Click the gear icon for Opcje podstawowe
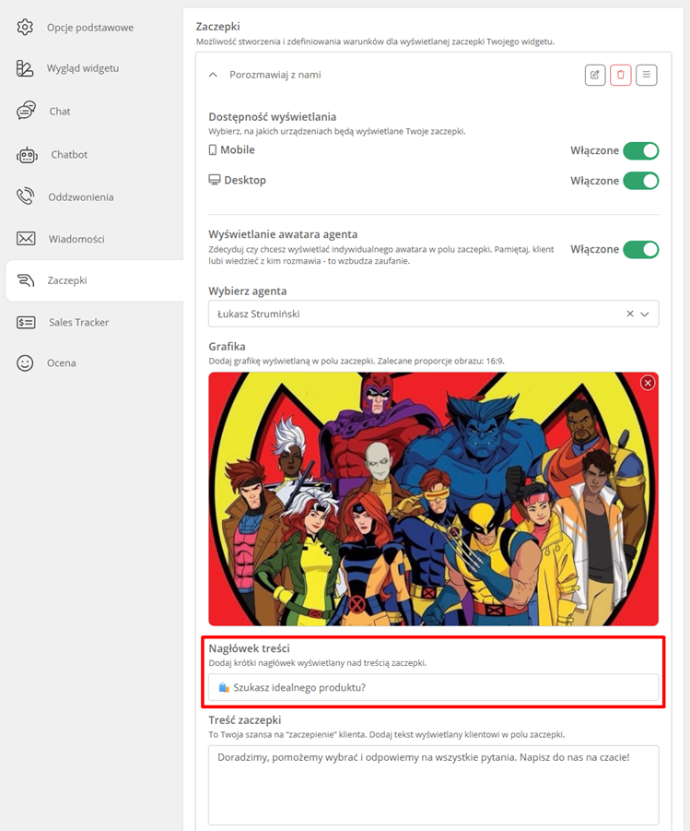The image size is (690, 831). click(x=25, y=27)
